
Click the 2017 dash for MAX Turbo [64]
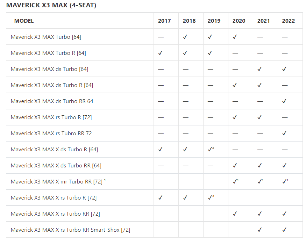click(x=161, y=37)
